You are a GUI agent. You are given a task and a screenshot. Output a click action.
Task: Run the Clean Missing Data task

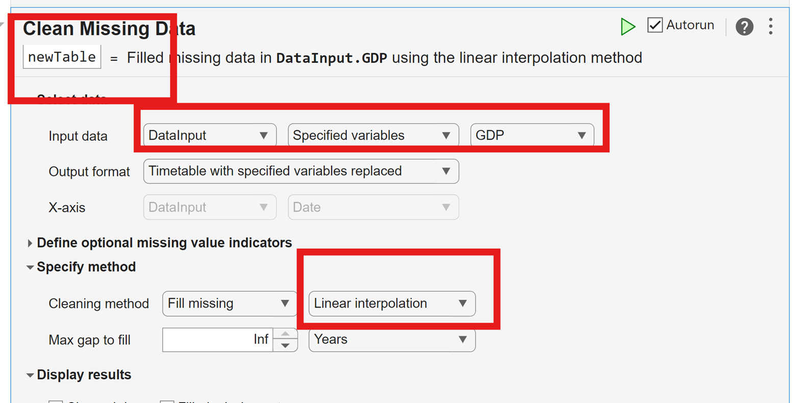click(628, 27)
